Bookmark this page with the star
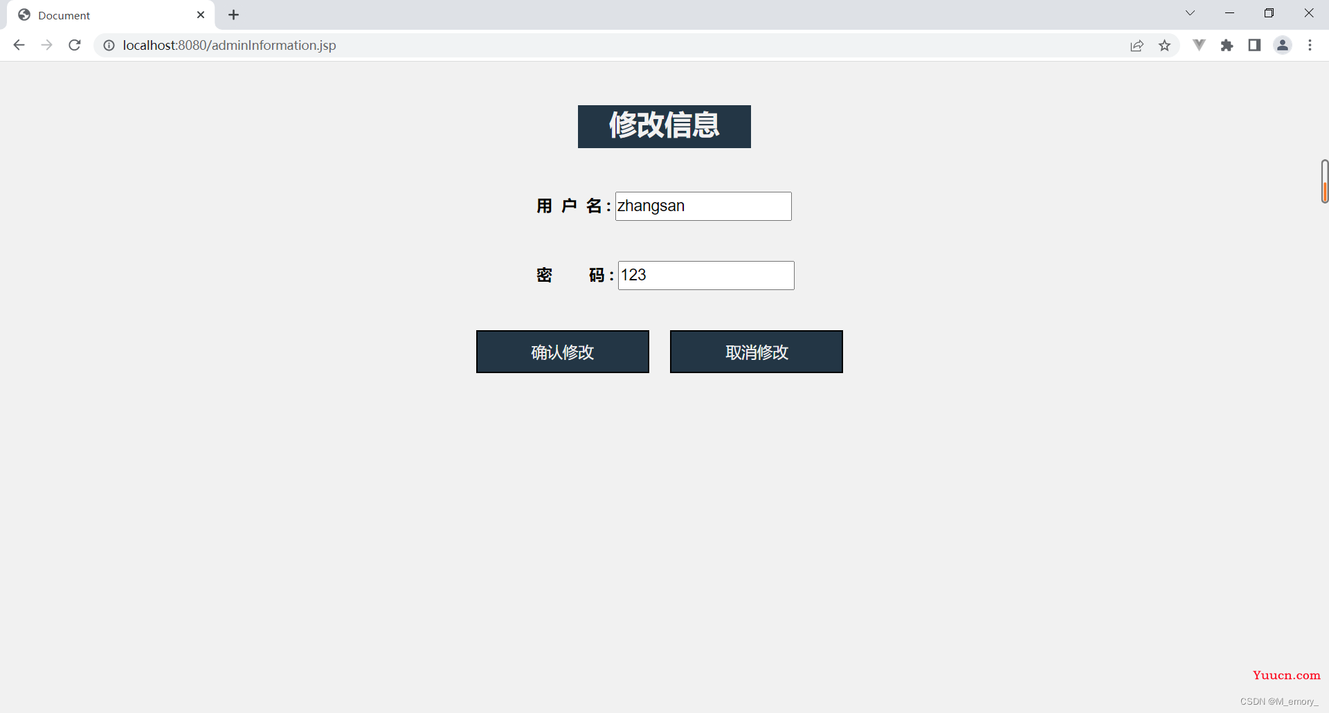 [x=1165, y=46]
